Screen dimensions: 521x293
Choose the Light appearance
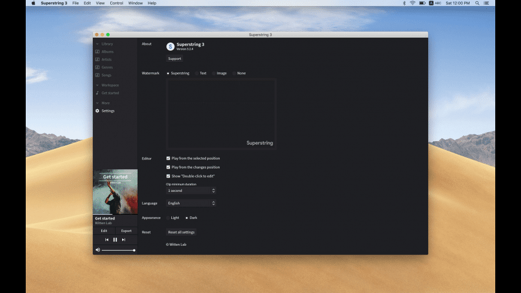(x=173, y=218)
